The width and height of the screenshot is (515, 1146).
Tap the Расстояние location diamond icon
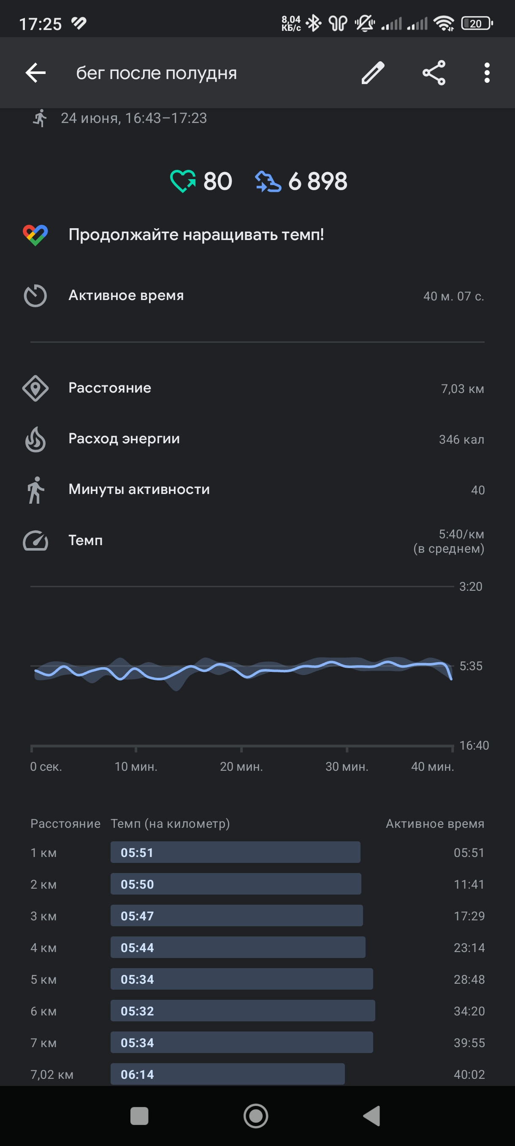[x=35, y=388]
